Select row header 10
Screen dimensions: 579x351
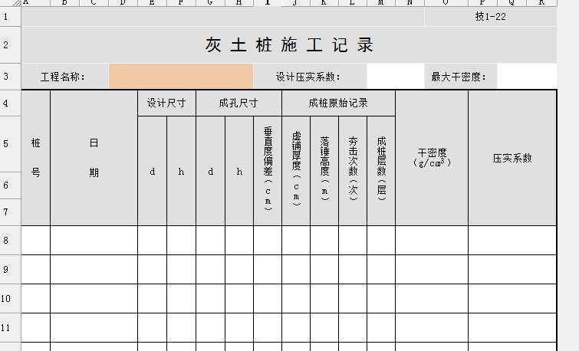pyautogui.click(x=10, y=299)
